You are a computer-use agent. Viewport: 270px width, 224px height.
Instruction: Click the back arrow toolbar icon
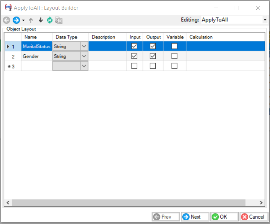(x=6, y=20)
